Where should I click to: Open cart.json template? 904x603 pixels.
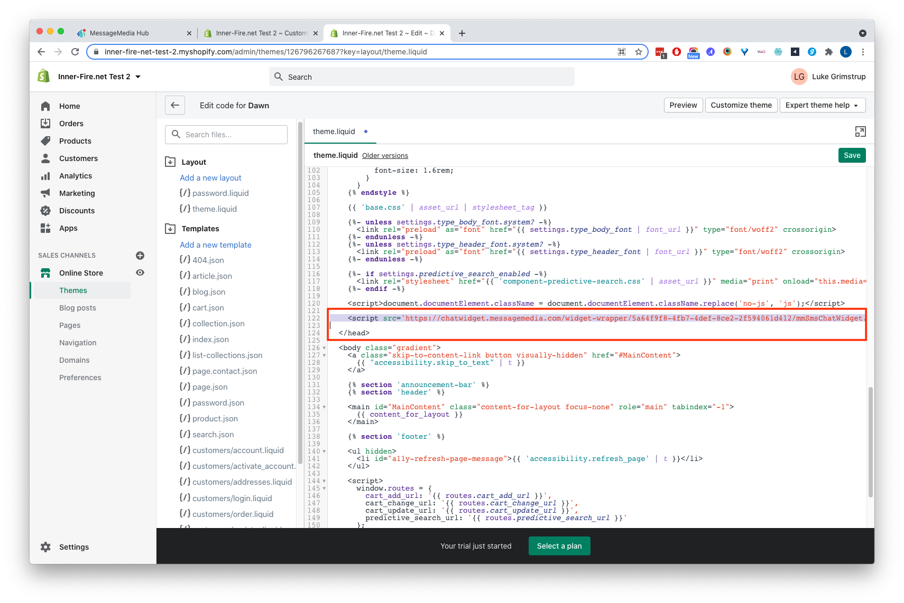coord(202,308)
